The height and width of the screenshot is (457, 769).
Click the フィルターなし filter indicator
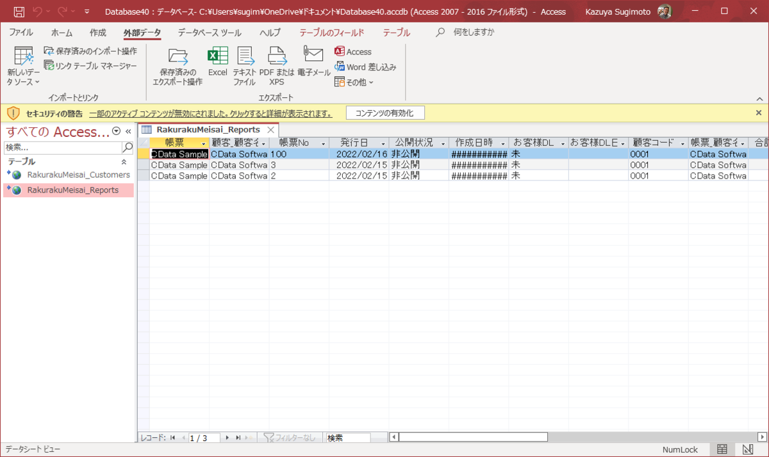(290, 438)
